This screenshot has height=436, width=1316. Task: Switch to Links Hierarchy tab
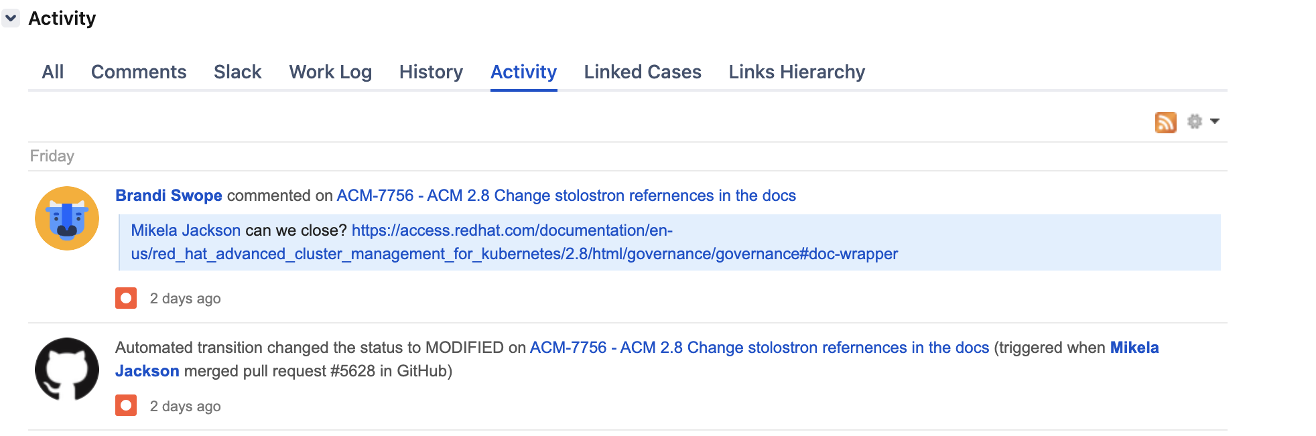(x=797, y=72)
